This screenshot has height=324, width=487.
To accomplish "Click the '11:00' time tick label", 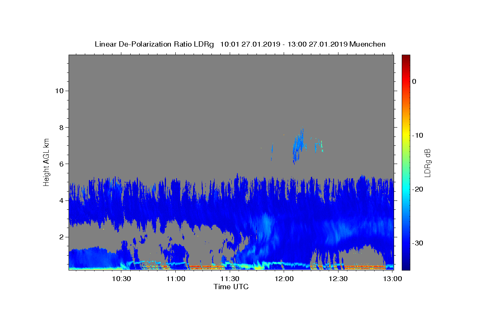I will pos(176,279).
